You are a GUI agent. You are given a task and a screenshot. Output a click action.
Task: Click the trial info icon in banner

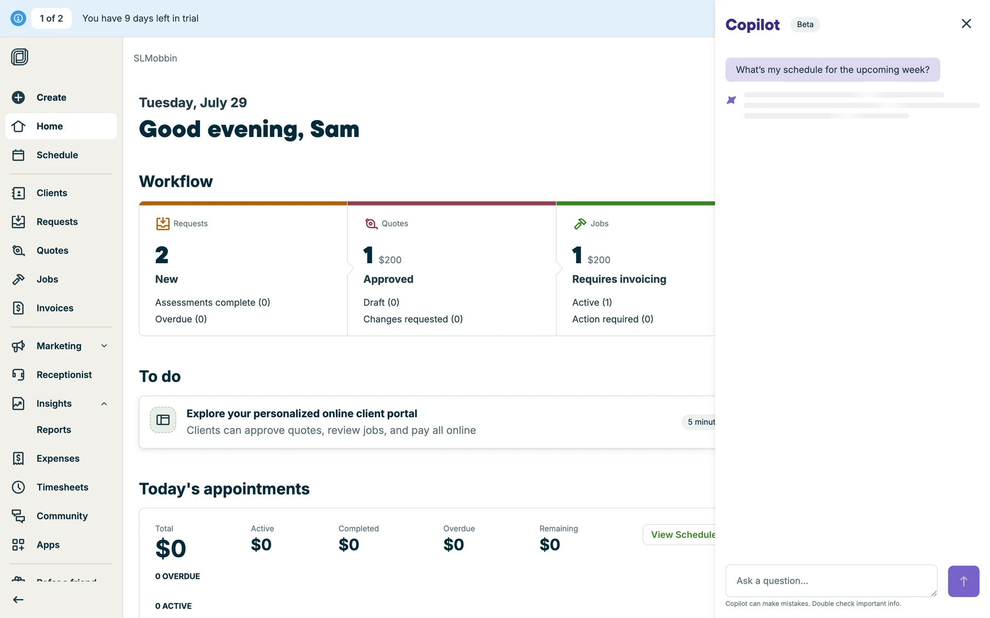[18, 19]
